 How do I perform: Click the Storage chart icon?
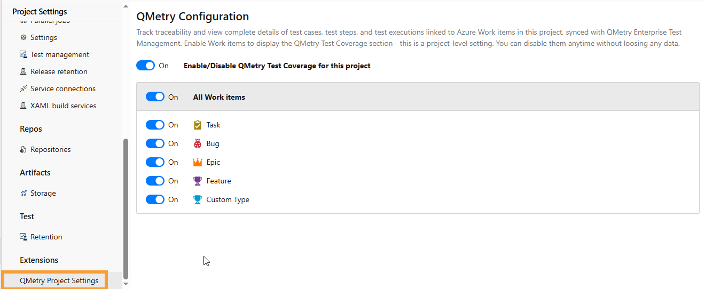pyautogui.click(x=23, y=193)
